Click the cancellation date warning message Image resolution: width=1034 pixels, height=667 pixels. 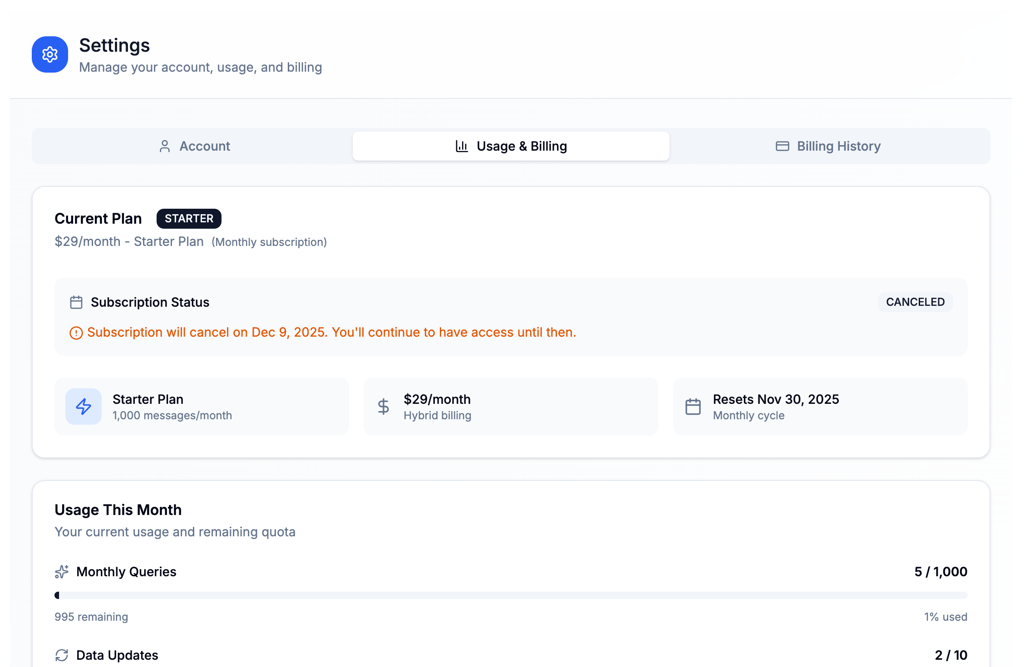point(331,332)
